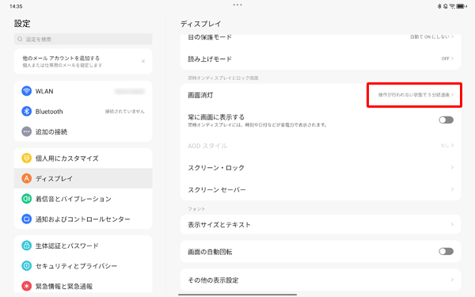The image size is (475, 297).
Task: Tap スクリーン セーバー label
Action: (x=217, y=190)
